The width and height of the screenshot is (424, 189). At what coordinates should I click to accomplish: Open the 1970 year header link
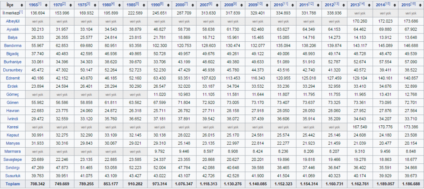(58, 5)
